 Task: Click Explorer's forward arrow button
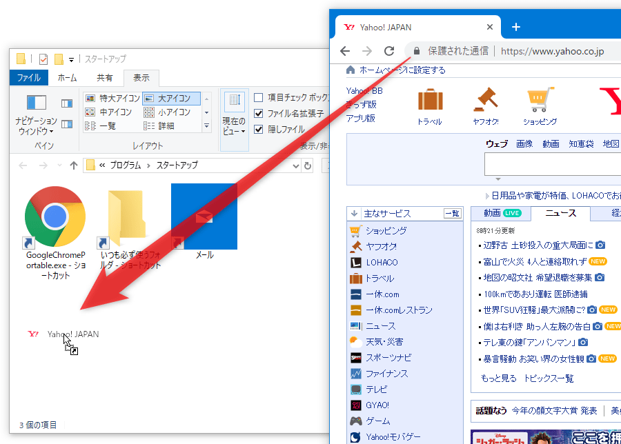click(43, 165)
